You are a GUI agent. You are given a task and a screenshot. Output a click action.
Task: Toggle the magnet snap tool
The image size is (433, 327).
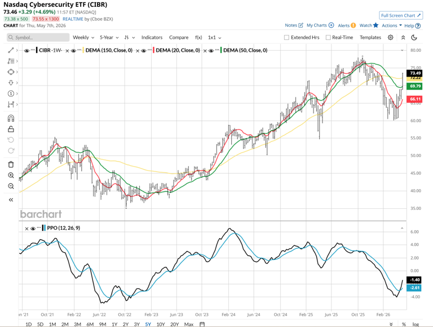click(x=11, y=118)
